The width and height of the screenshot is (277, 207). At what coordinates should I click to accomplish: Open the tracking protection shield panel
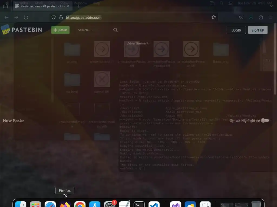[54, 17]
